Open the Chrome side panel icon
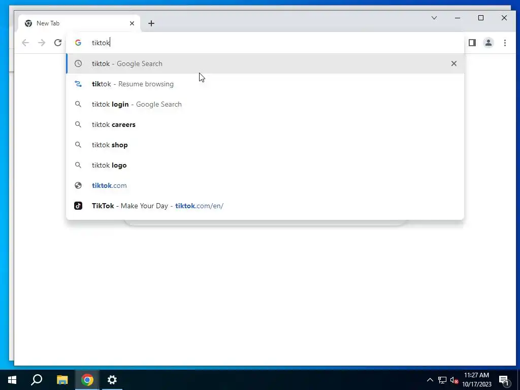Image resolution: width=520 pixels, height=390 pixels. click(x=472, y=43)
